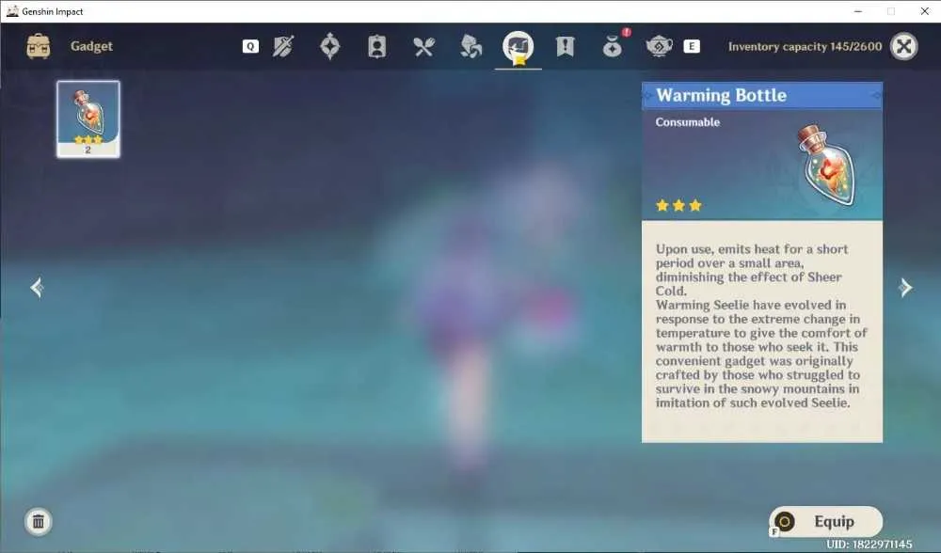Click the Q previous-tab key hint
Viewport: 941px width, 553px height.
click(x=251, y=46)
